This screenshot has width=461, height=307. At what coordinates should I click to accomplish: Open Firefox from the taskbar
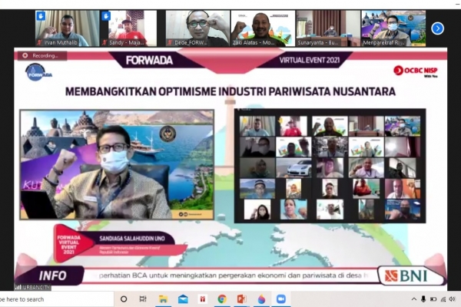[261, 299]
